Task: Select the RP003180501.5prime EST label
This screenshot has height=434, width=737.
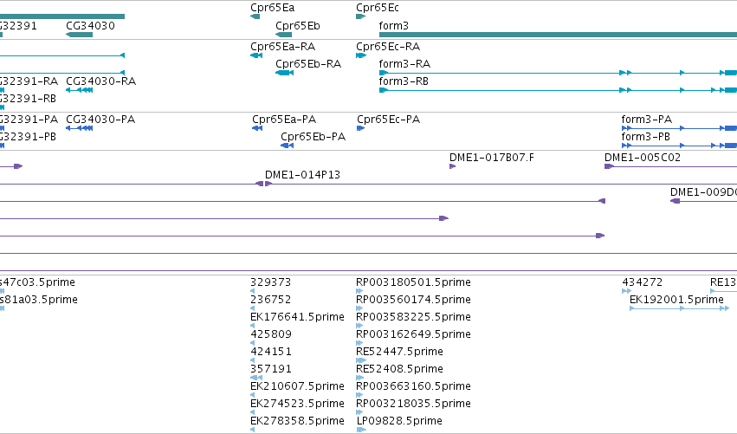Action: pos(414,282)
